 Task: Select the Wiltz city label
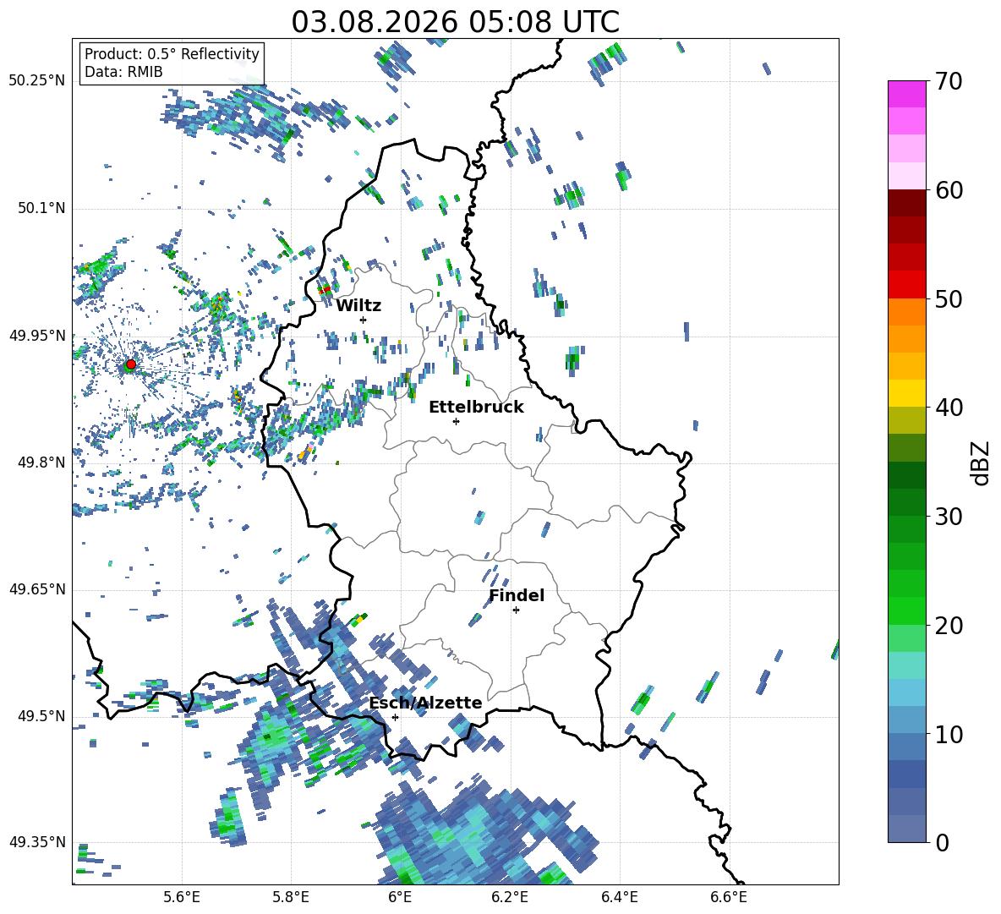tap(358, 306)
